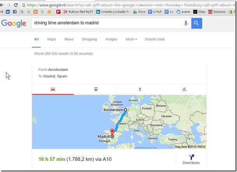Open the c-r bookmark
Image resolution: width=237 pixels, height=172 pixels.
coord(169,12)
